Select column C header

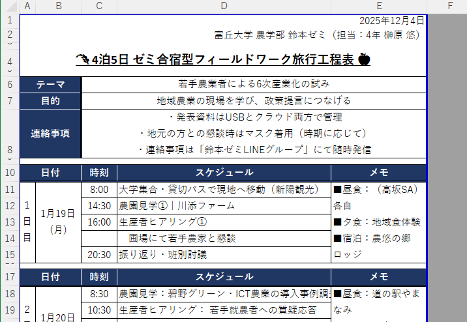click(x=99, y=6)
